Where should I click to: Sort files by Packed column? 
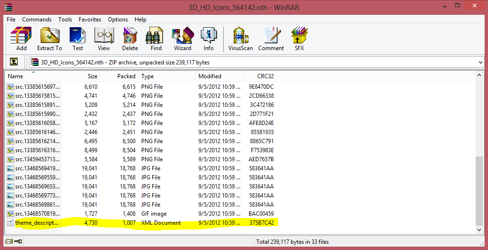(x=119, y=76)
